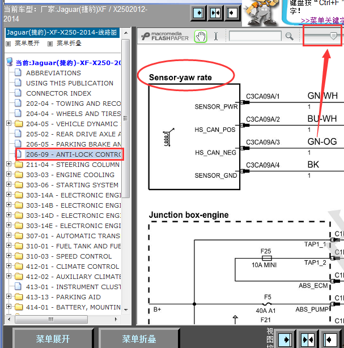Adjust the FlashPaper zoom slider handle
Image resolution: width=344 pixels, height=348 pixels.
333,36
